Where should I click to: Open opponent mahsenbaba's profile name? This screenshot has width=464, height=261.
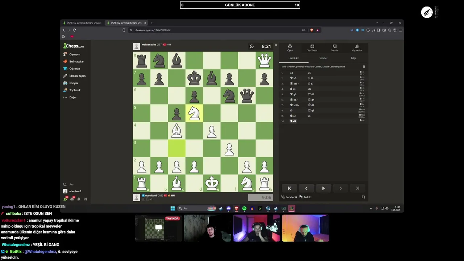(x=149, y=45)
